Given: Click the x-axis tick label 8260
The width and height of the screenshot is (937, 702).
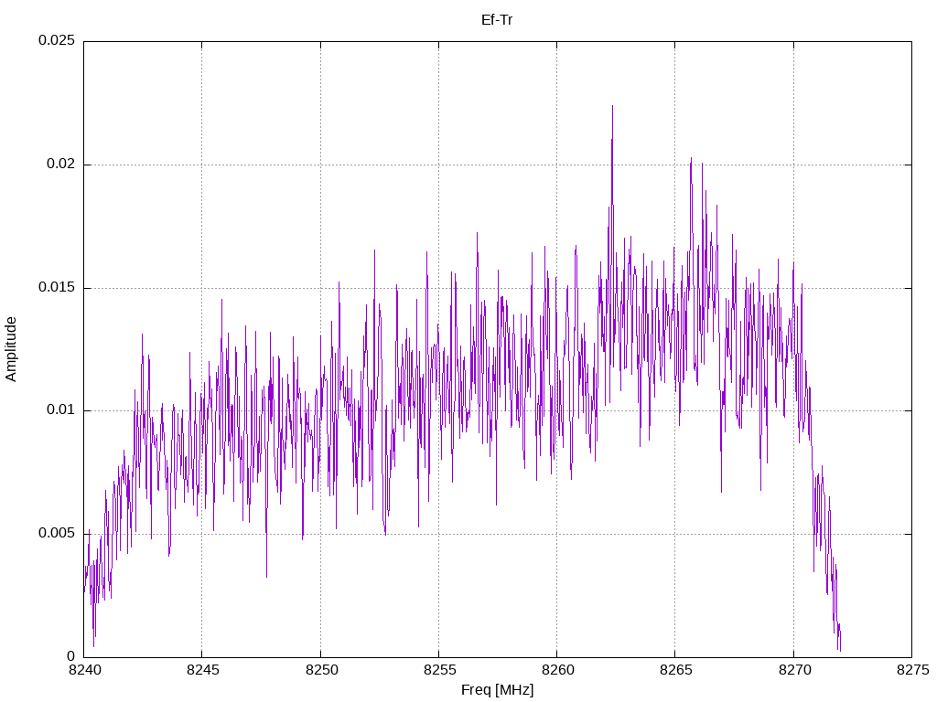Looking at the screenshot, I should click(557, 670).
